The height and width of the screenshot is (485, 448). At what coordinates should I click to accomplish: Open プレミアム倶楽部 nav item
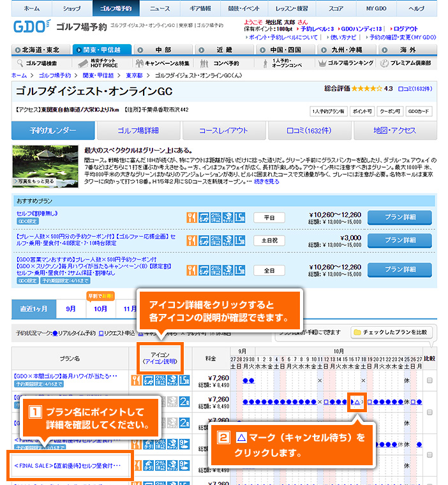405,63
